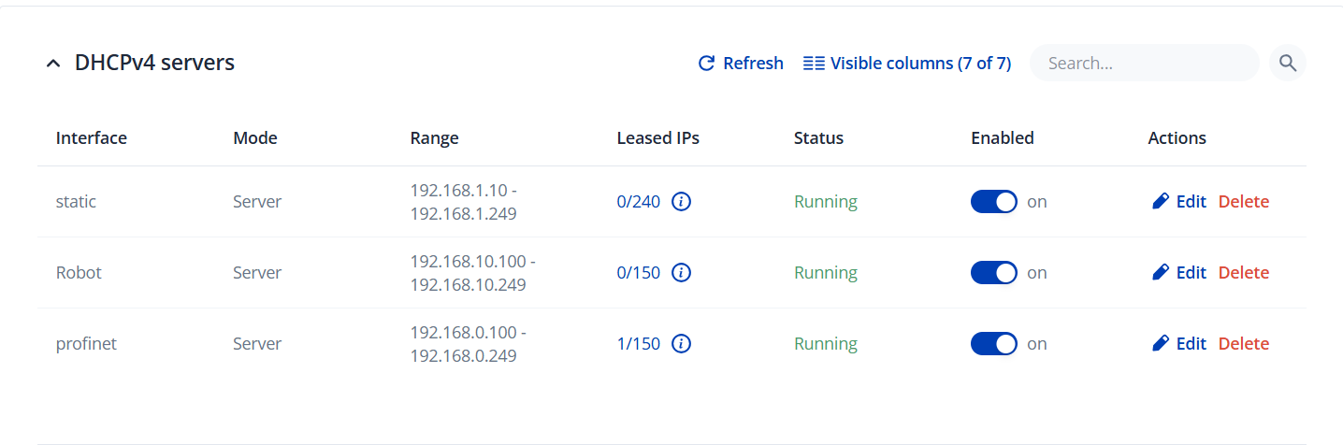The width and height of the screenshot is (1343, 445).
Task: Edit the Robot DHCP server entry
Action: point(1190,273)
